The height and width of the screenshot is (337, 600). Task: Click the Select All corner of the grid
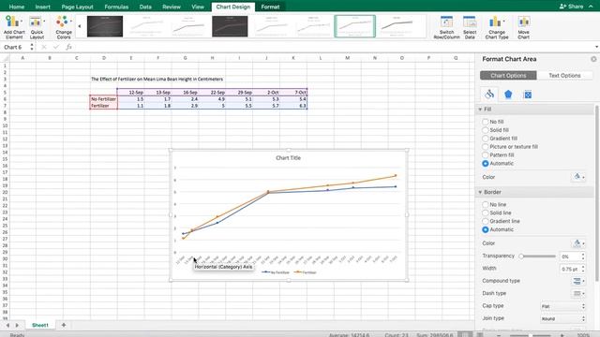click(x=5, y=58)
